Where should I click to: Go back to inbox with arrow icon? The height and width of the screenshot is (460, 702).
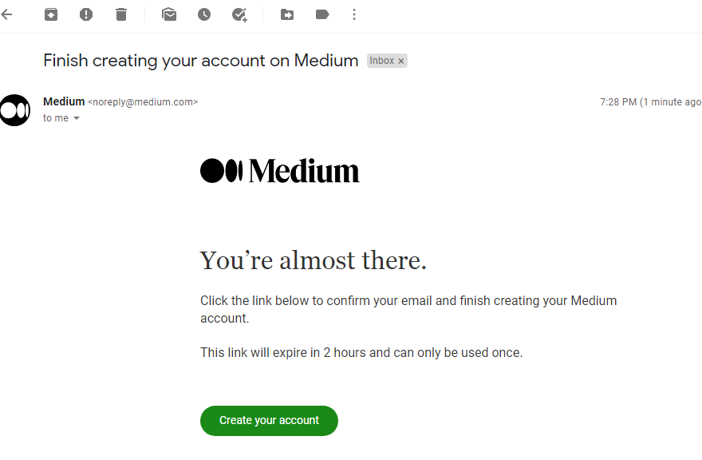pos(6,15)
